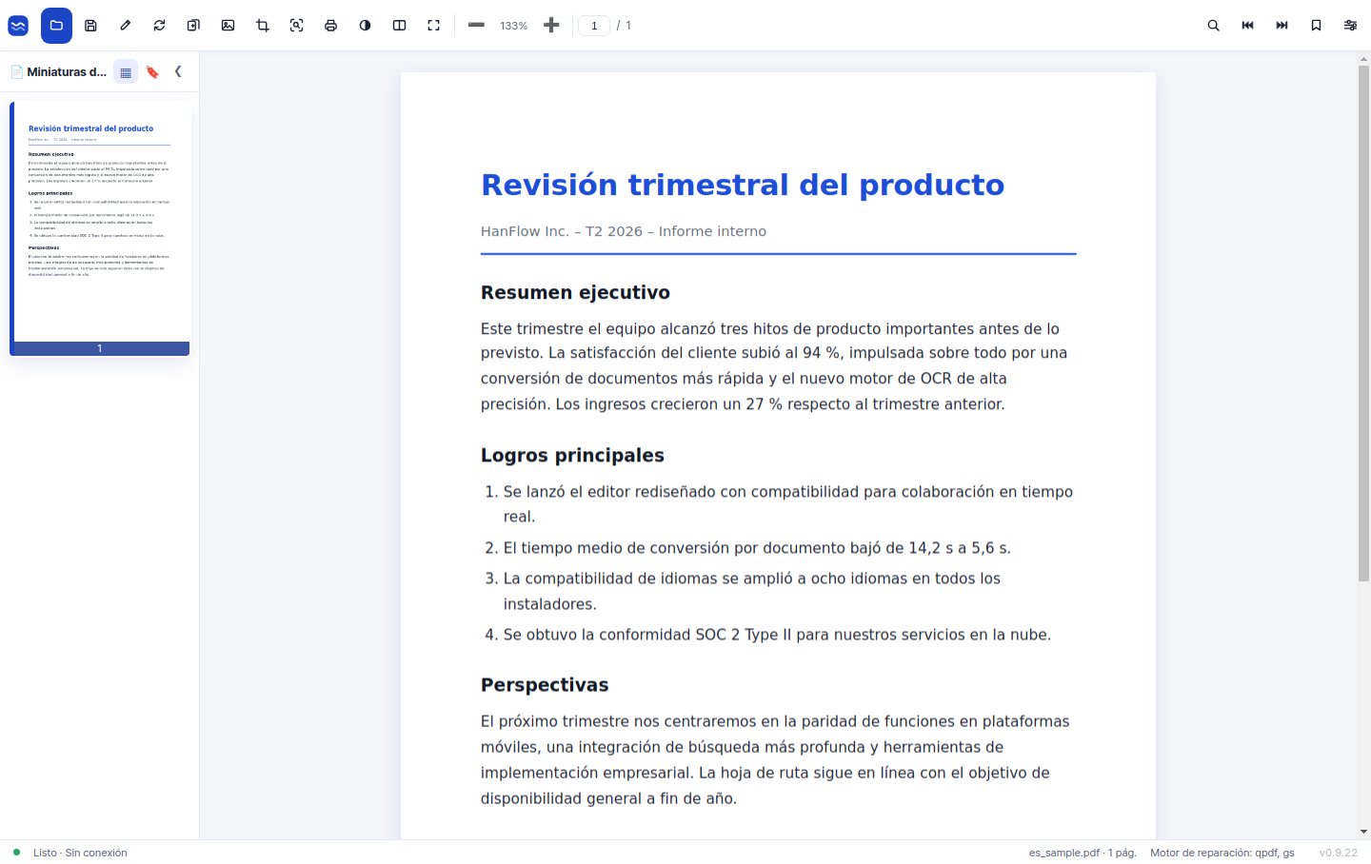Click the 133% zoom level label
This screenshot has width=1371, height=864.
(513, 26)
